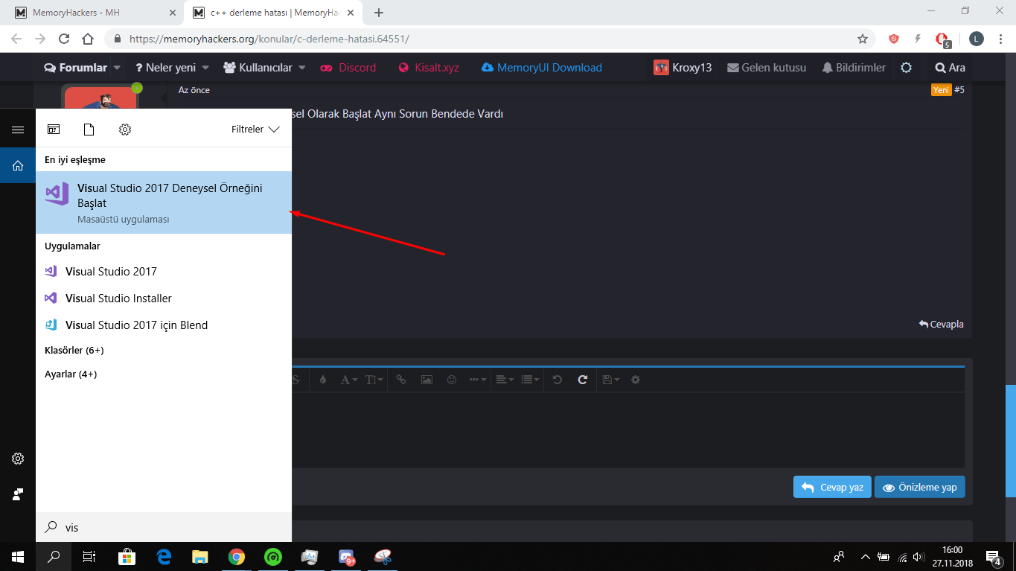Viewport: 1016px width, 571px height.
Task: Open the Discord link
Action: pos(348,68)
